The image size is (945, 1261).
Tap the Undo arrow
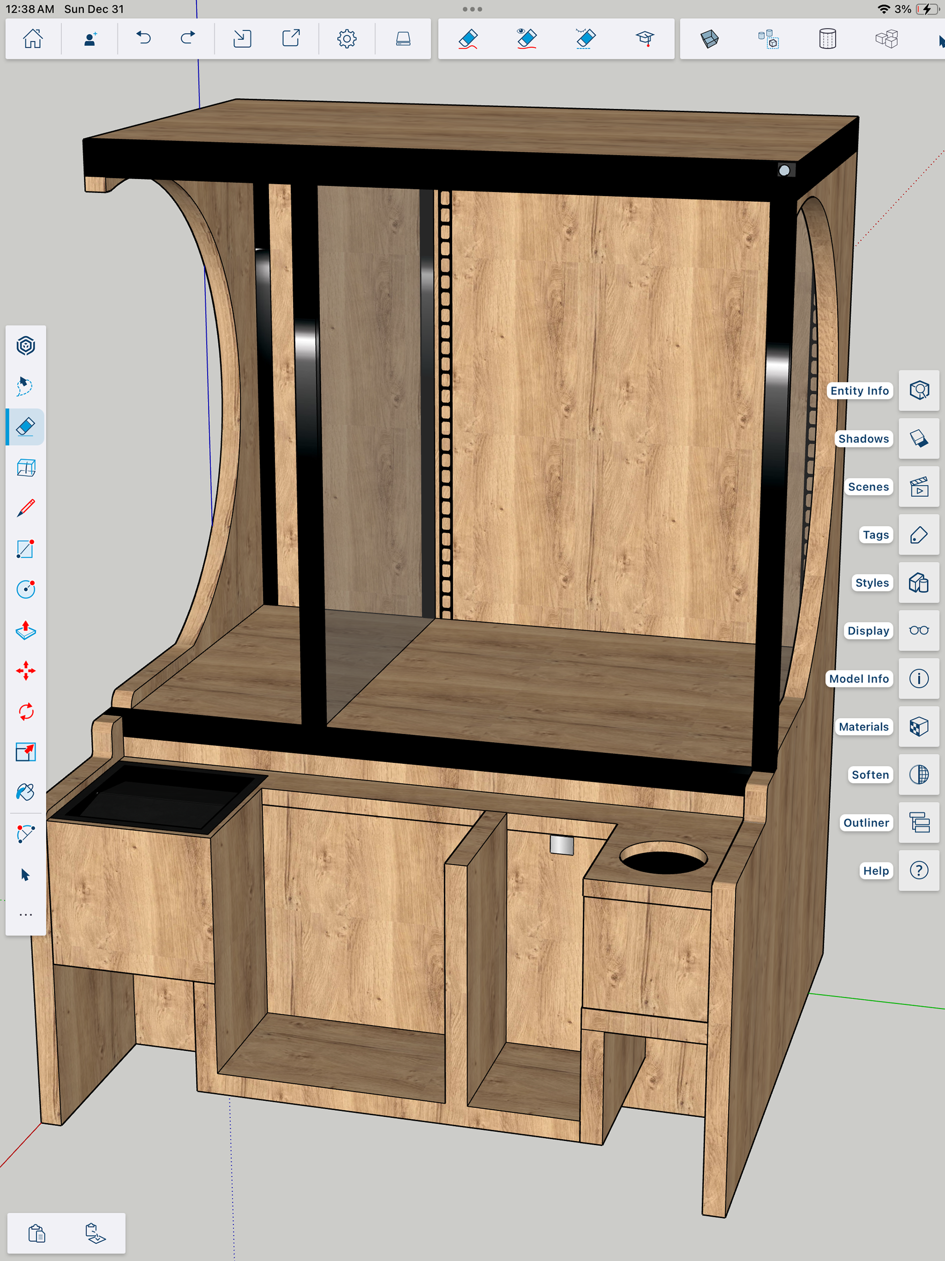point(144,39)
